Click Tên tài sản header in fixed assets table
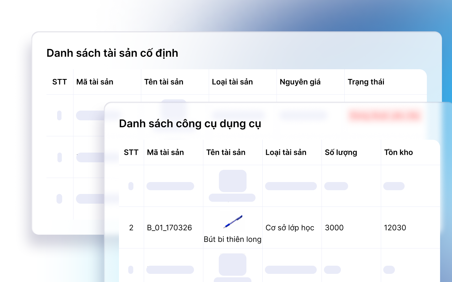This screenshot has height=282, width=452. pyautogui.click(x=164, y=82)
